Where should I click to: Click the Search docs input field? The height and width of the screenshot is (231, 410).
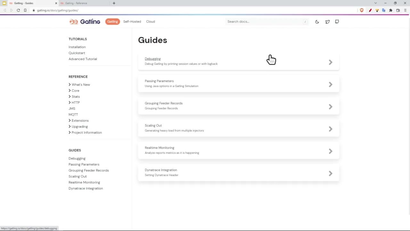click(x=264, y=21)
